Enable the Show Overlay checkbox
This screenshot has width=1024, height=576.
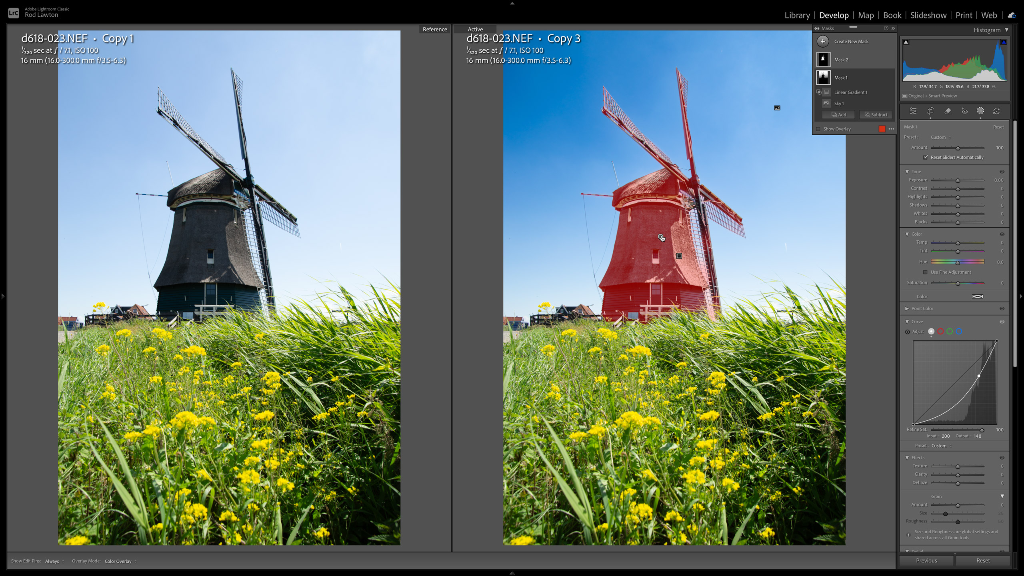pos(818,129)
